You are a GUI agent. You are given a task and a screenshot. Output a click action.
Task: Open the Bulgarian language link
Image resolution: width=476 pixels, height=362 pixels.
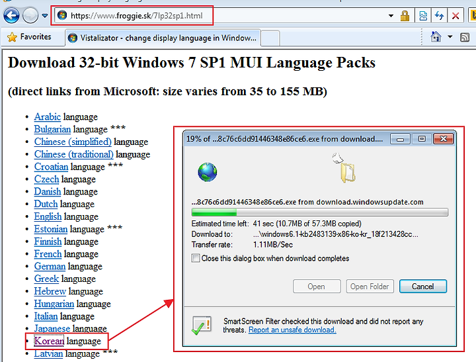(52, 129)
